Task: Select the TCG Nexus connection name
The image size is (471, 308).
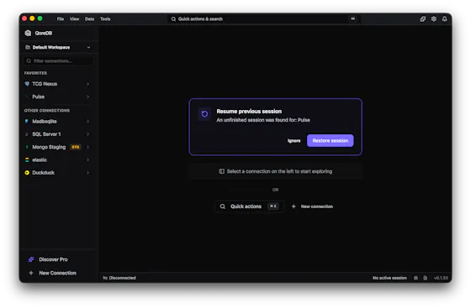Action: [45, 84]
